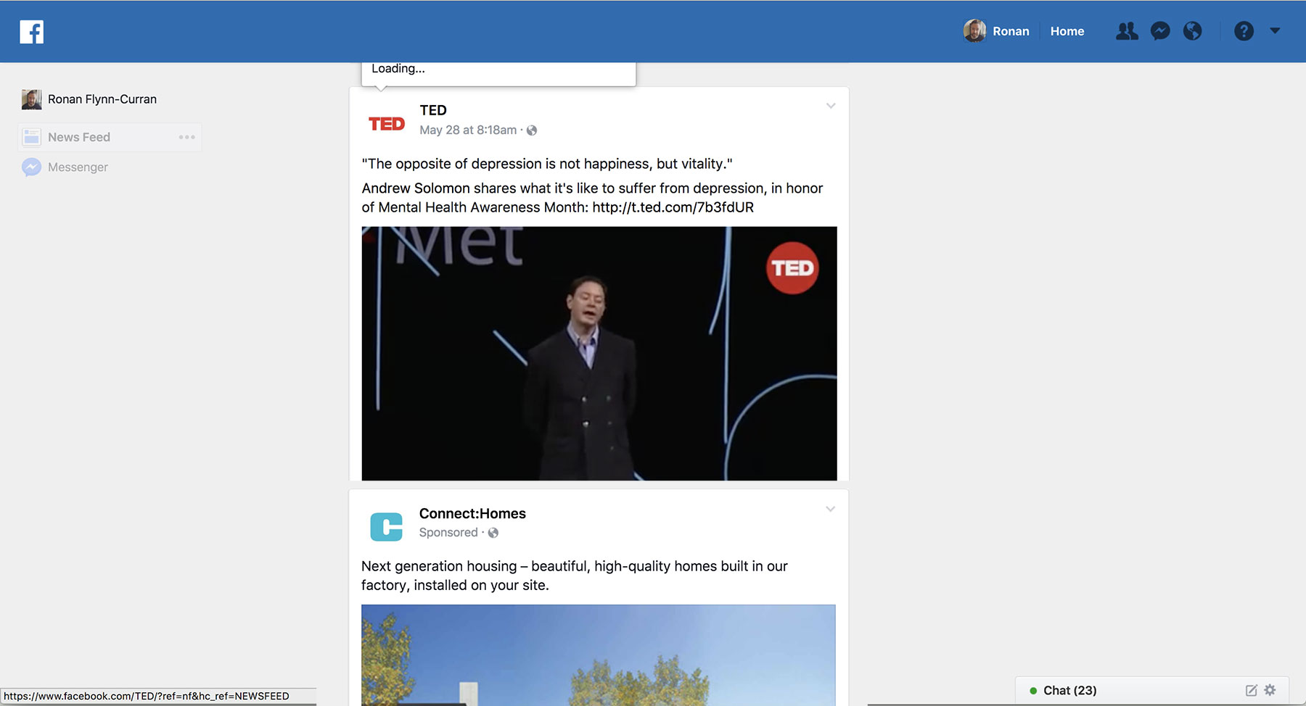1306x706 pixels.
Task: Open the Connect:Homes ad image
Action: point(599,655)
